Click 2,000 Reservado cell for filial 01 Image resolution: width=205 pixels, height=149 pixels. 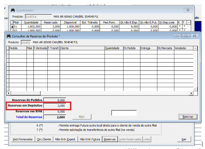(x=51, y=27)
